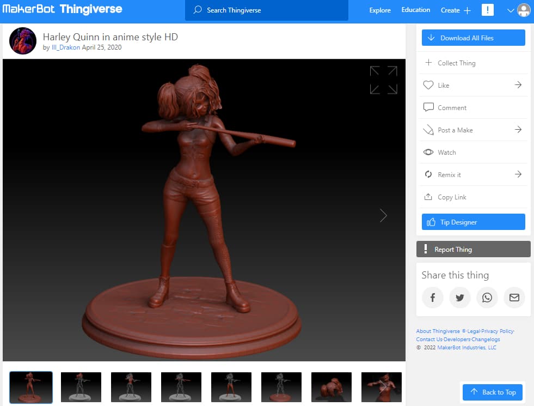
Task: Open the III_Drakon designer avatar
Action: pos(23,41)
